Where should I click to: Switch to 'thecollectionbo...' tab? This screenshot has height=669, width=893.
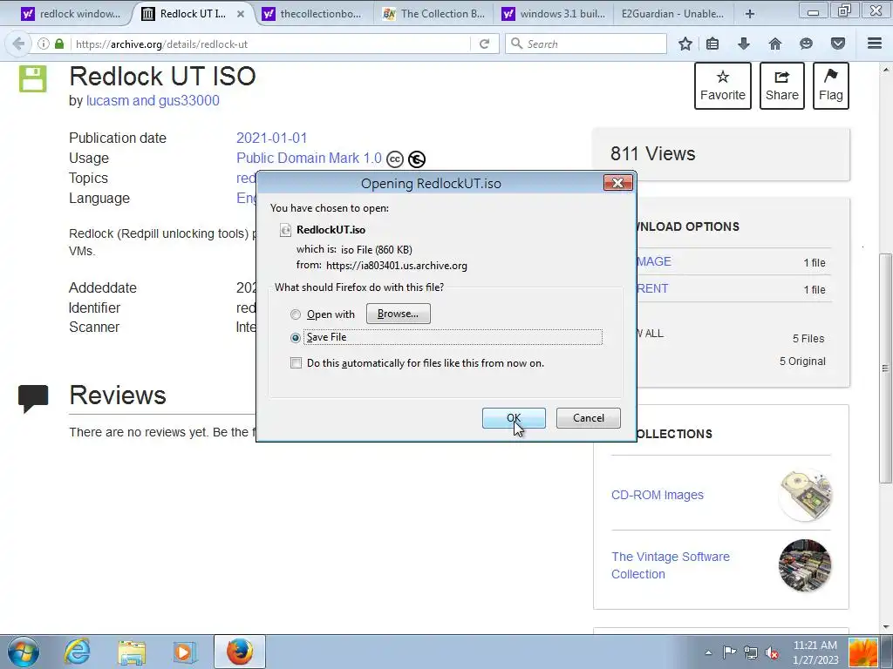pos(313,14)
